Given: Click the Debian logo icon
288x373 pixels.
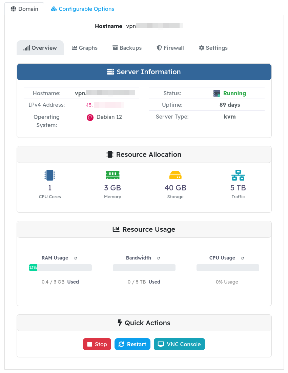Looking at the screenshot, I should [x=90, y=117].
